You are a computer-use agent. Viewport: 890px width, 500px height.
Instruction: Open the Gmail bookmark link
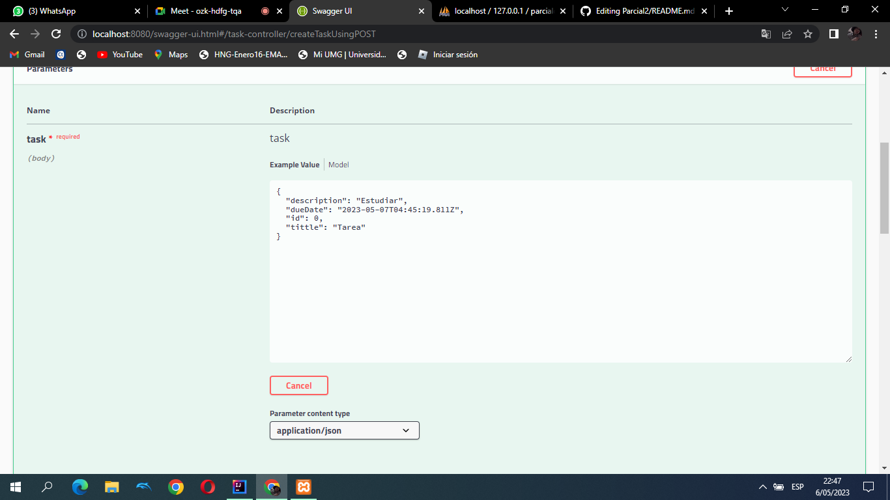[x=26, y=55]
